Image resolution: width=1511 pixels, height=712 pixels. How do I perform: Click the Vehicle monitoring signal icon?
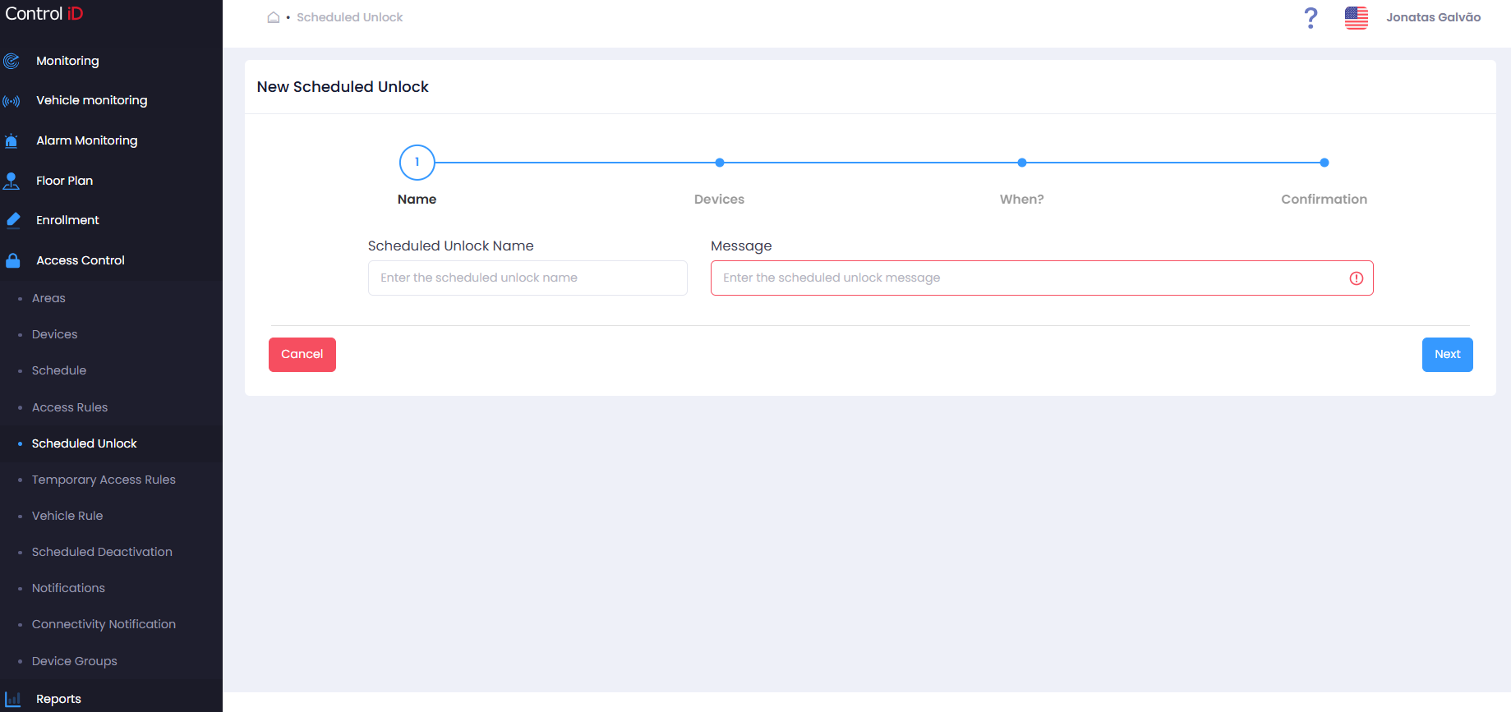12,101
